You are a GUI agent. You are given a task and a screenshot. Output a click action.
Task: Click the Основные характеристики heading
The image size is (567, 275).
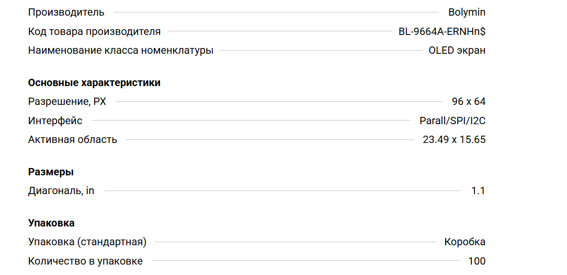click(94, 83)
